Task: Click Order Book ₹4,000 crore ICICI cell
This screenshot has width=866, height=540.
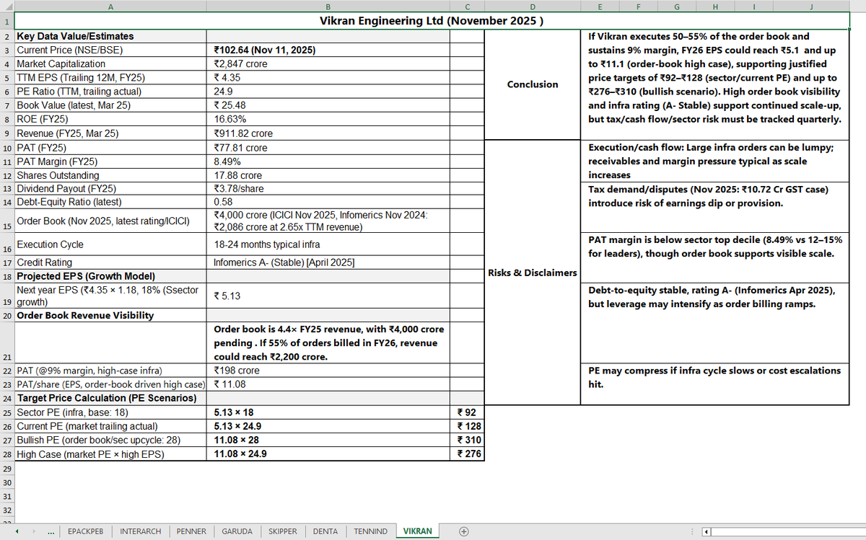Action: click(x=328, y=222)
